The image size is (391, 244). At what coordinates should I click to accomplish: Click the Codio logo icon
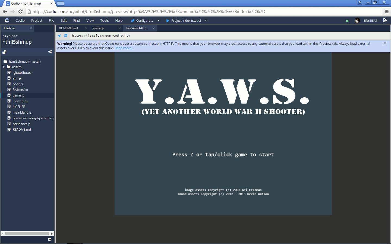pyautogui.click(x=7, y=20)
